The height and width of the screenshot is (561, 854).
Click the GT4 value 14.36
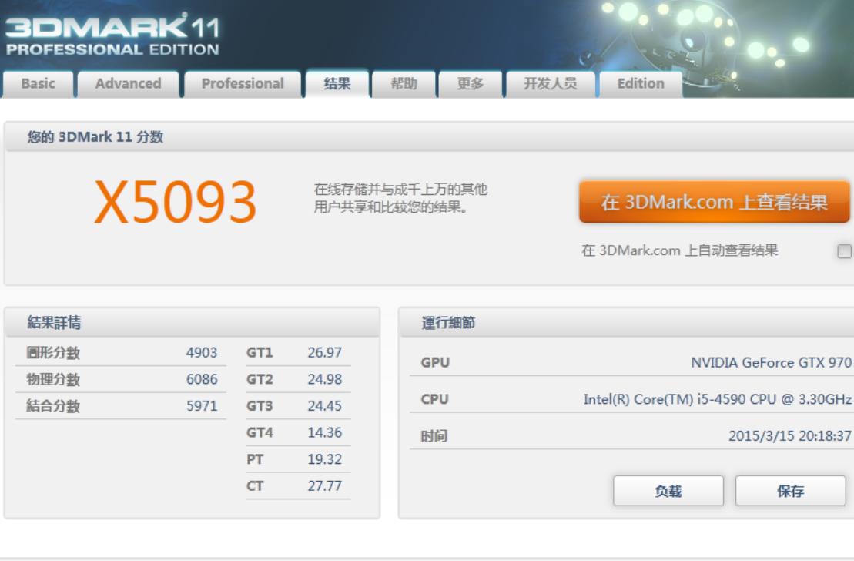click(x=325, y=433)
